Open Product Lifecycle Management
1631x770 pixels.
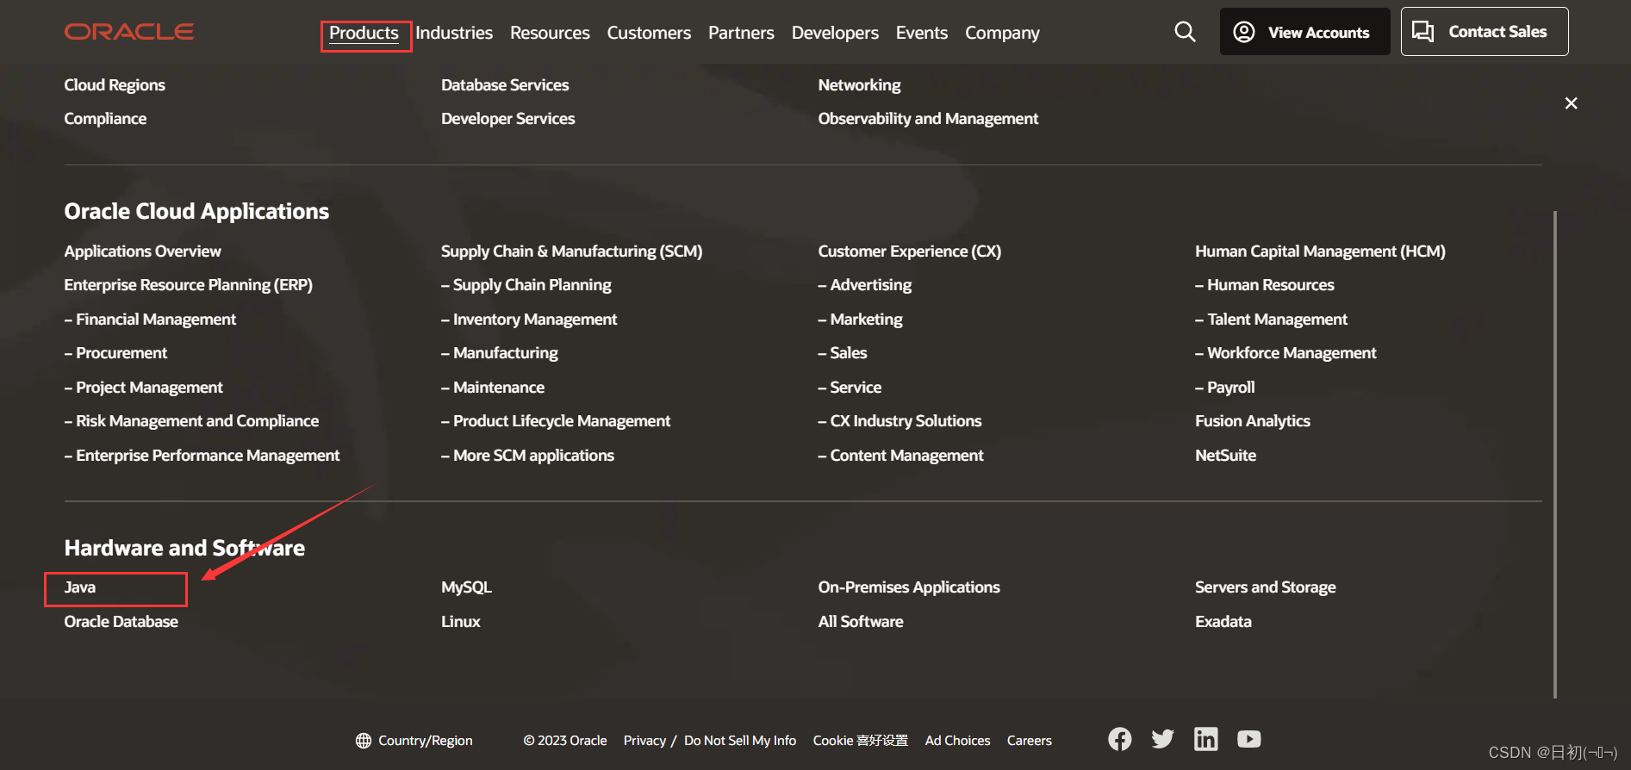pos(556,421)
